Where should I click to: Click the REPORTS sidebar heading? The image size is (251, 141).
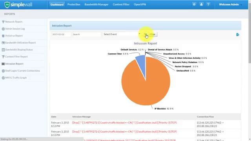[9, 14]
